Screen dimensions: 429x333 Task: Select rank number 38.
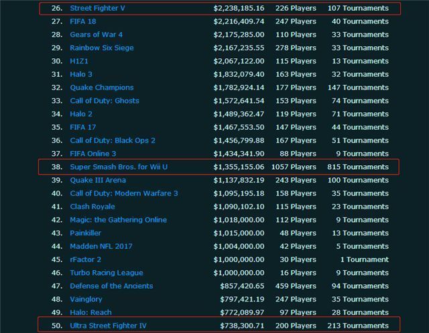point(57,167)
